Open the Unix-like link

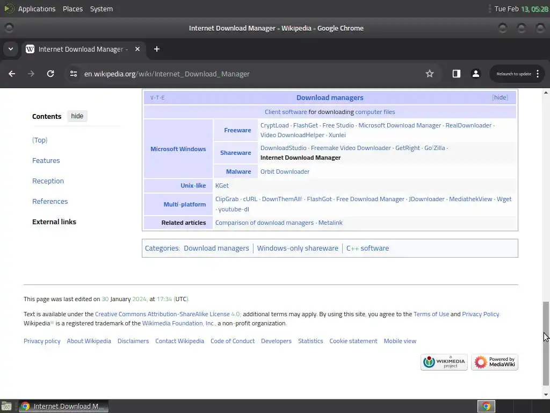pos(193,186)
